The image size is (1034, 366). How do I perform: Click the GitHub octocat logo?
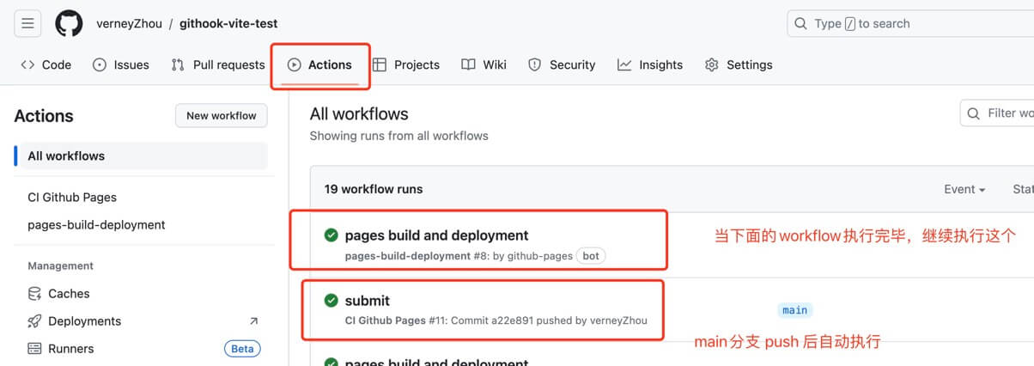point(69,23)
